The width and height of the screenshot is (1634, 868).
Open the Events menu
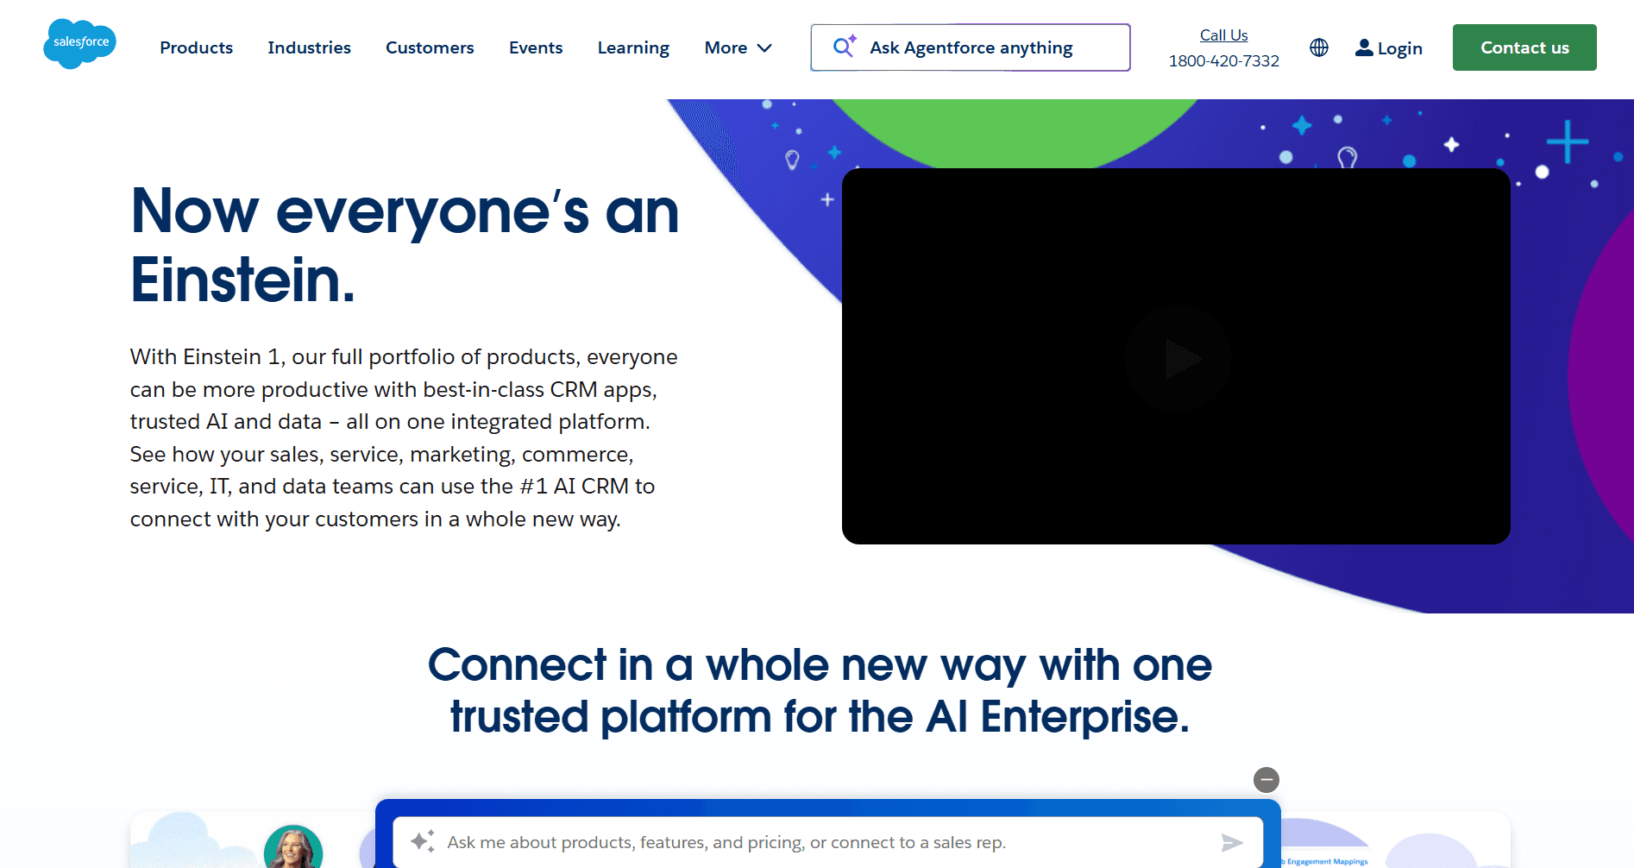click(x=536, y=47)
